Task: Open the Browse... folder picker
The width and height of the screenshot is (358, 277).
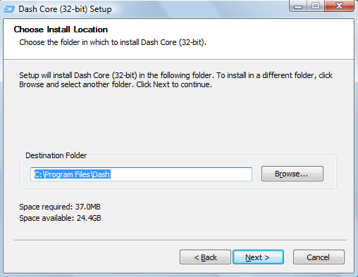Action: 292,174
